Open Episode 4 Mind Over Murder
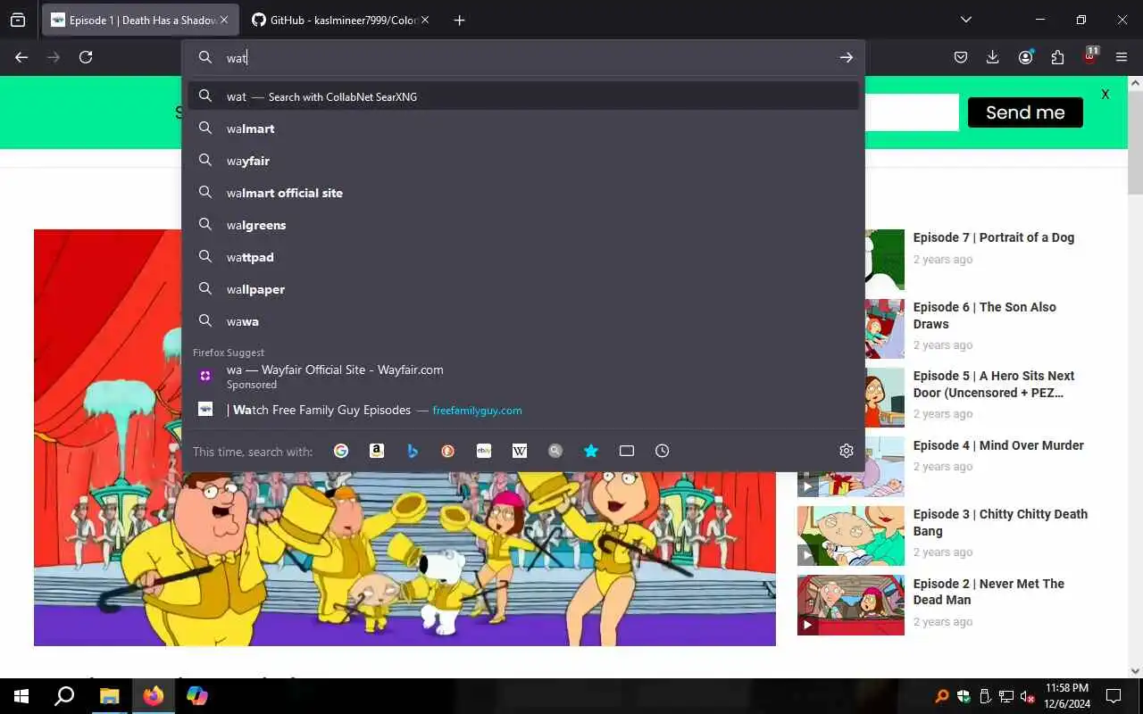Screen dimensions: 1143x714 coord(998,445)
